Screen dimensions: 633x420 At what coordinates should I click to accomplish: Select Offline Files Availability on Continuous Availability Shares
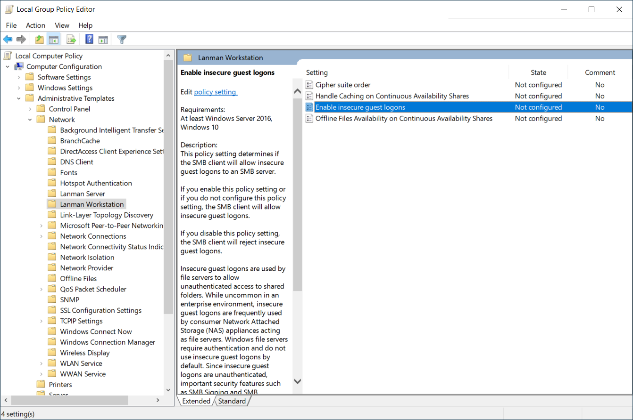coord(403,119)
